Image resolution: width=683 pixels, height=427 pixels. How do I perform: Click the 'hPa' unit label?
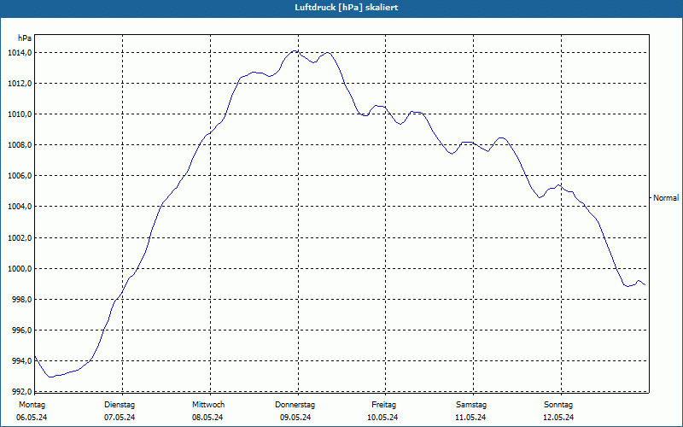(25, 38)
